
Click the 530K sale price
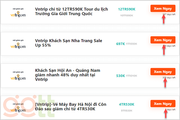tap(120, 76)
